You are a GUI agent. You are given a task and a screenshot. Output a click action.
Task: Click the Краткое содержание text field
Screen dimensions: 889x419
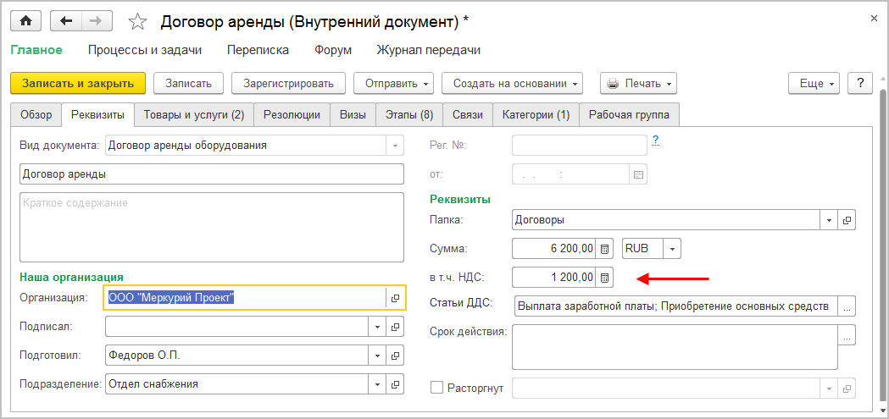(x=212, y=229)
